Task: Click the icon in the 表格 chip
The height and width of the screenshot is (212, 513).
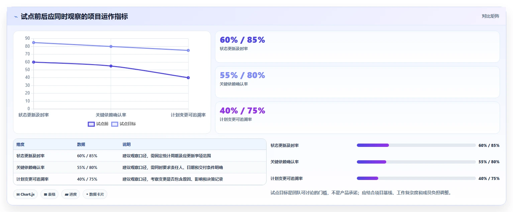Action: click(x=45, y=194)
